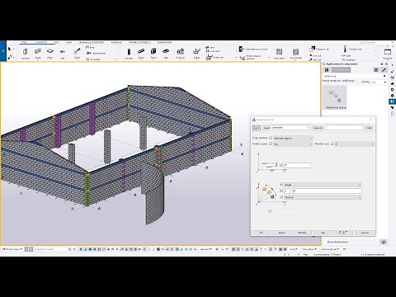The image size is (396, 297).
Task: Open the Trimble Connect ribbon tab
Action: pos(139,43)
